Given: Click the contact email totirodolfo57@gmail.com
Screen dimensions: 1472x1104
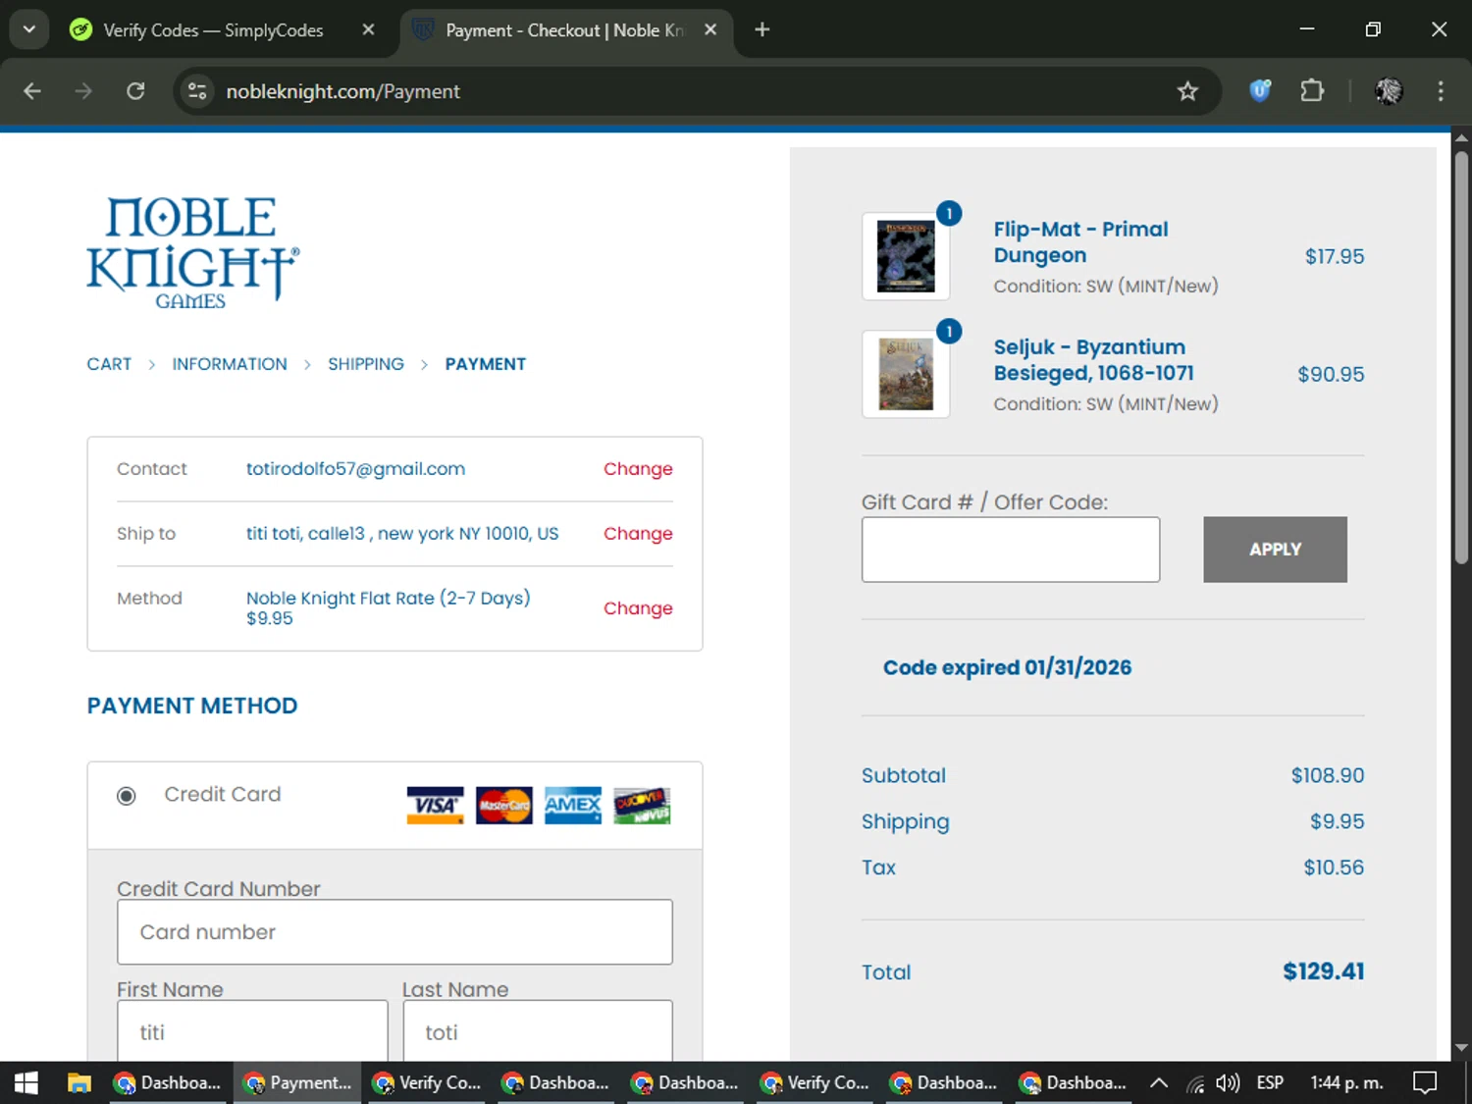Looking at the screenshot, I should click(x=355, y=469).
